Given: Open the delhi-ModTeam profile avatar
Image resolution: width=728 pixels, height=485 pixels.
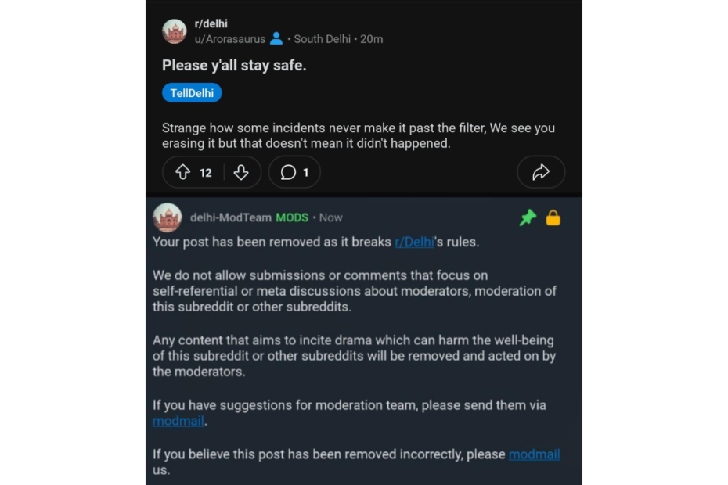Looking at the screenshot, I should (x=168, y=217).
